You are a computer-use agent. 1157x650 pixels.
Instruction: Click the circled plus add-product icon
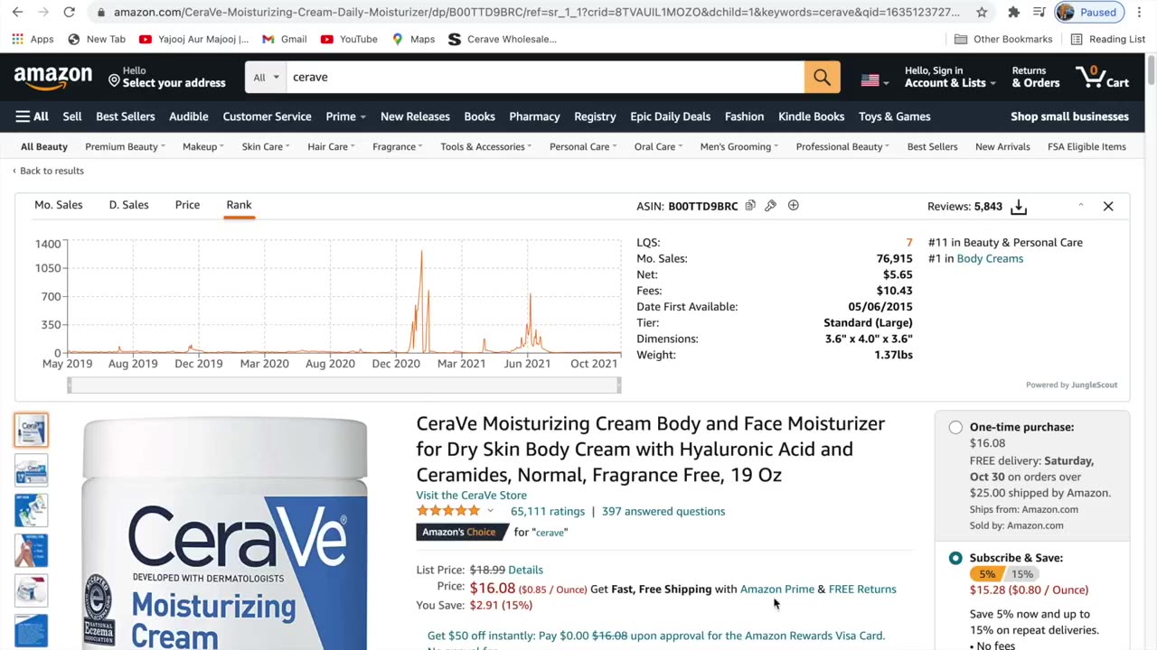pyautogui.click(x=794, y=206)
